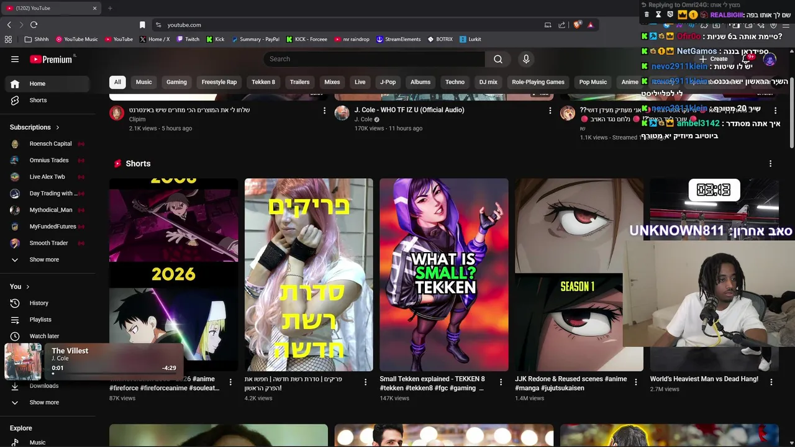Screen dimensions: 795x447
Task: Open Shorts from the sidebar
Action: 48,100
